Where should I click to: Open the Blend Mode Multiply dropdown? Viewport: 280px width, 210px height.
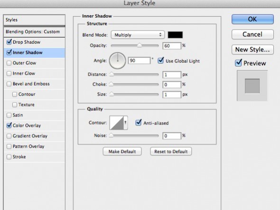pos(138,35)
